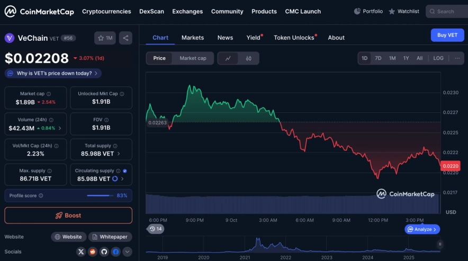
Task: Switch to the candlestick chart icon
Action: tap(248, 58)
